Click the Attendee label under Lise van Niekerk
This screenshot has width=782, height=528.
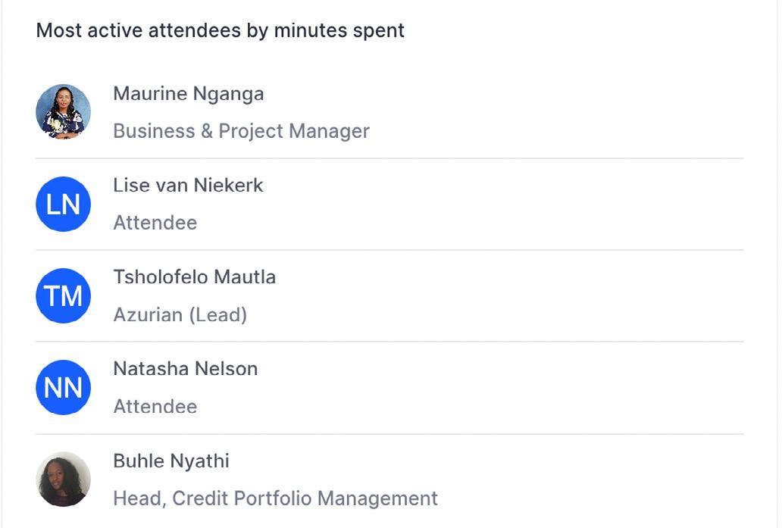pos(155,223)
